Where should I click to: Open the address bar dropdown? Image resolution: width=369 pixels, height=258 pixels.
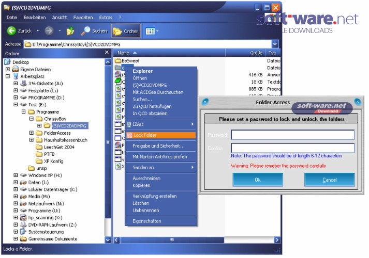275,44
